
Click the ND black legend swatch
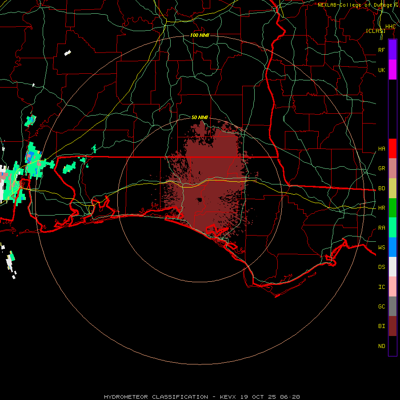click(392, 346)
